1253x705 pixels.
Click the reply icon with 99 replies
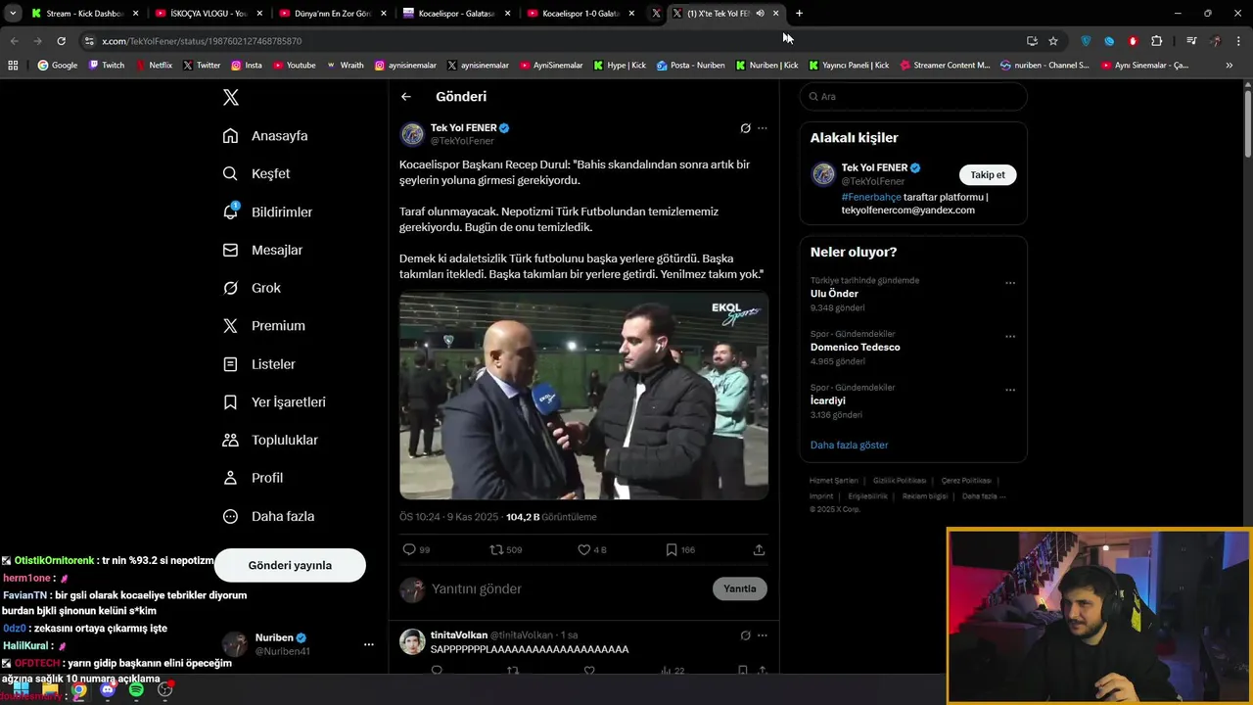409,549
